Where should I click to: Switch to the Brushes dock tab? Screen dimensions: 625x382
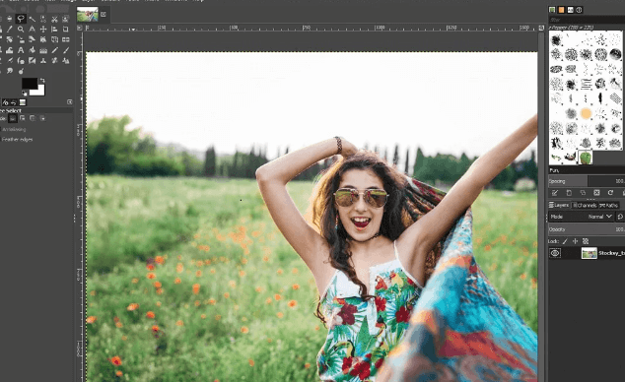552,10
